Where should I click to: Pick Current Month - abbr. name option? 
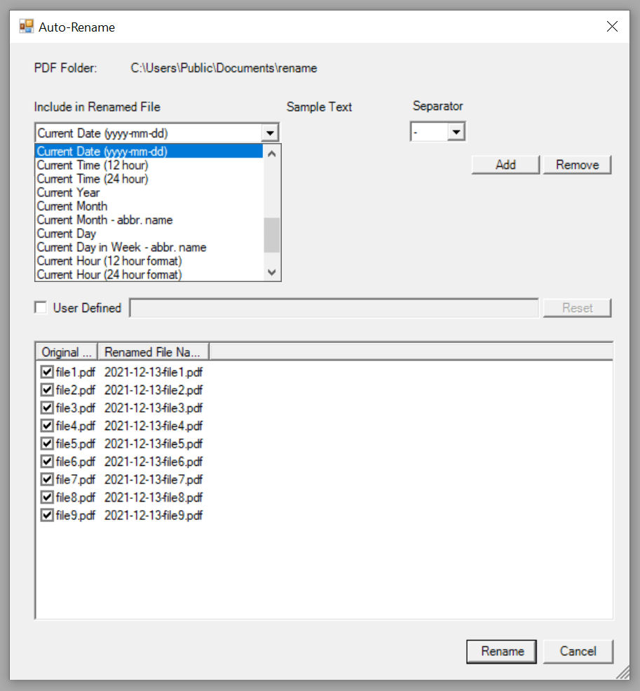coord(149,220)
